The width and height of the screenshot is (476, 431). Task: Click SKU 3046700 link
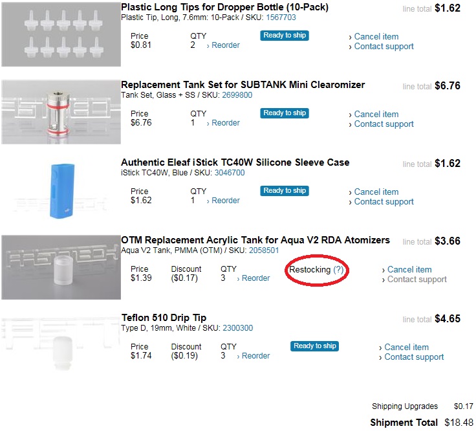230,173
